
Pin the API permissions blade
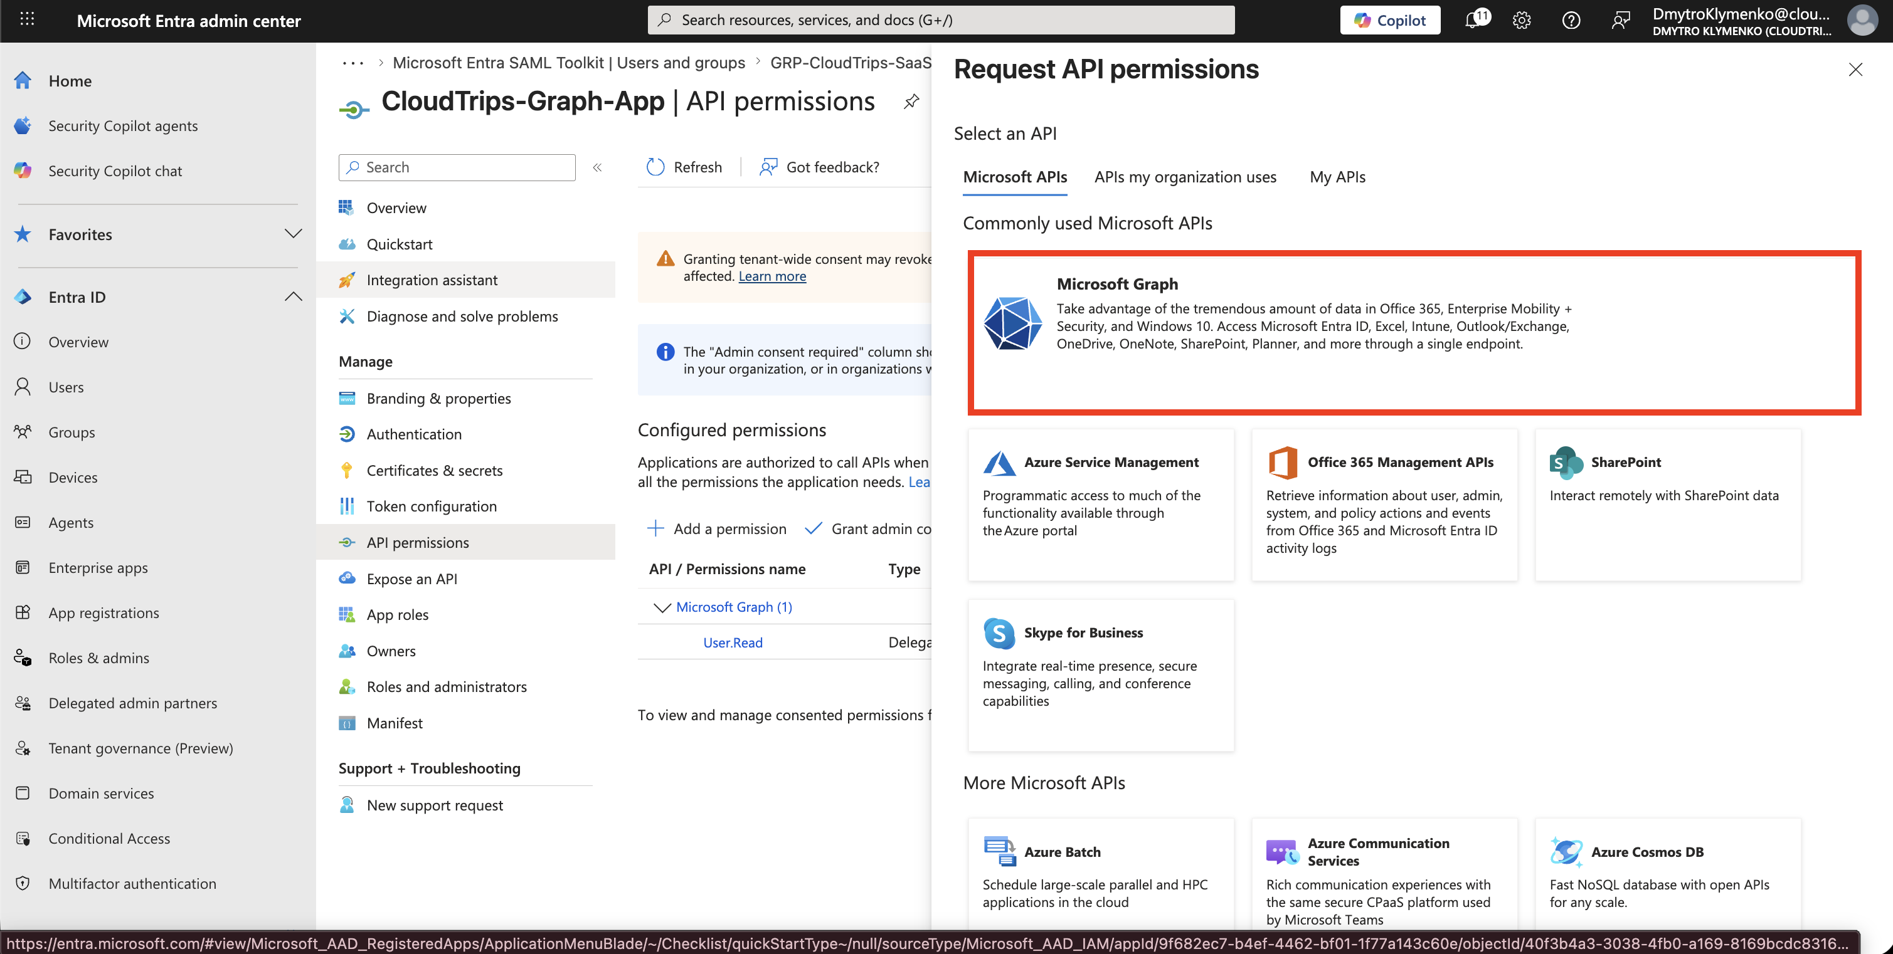click(911, 101)
